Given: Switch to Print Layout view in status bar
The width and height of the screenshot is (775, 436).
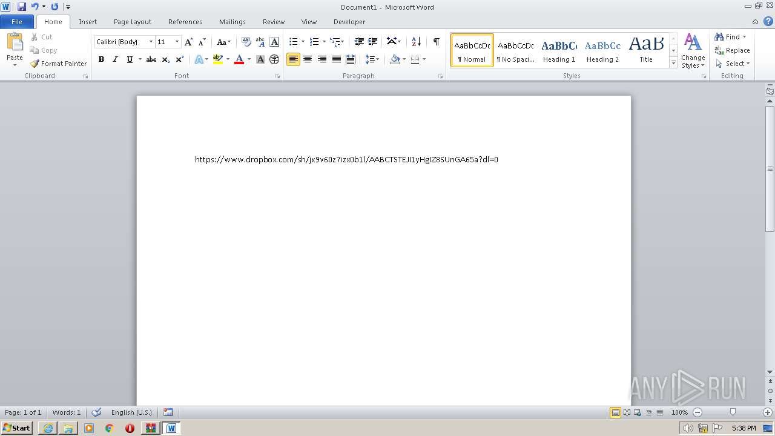Looking at the screenshot, I should 615,412.
